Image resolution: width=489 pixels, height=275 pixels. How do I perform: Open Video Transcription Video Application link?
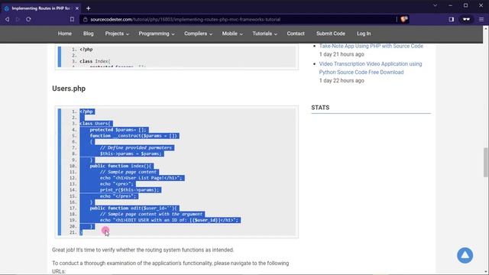coord(371,68)
